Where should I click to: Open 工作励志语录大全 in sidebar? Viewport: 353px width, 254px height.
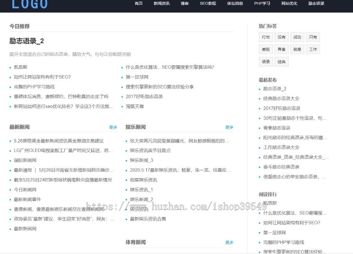281,148
